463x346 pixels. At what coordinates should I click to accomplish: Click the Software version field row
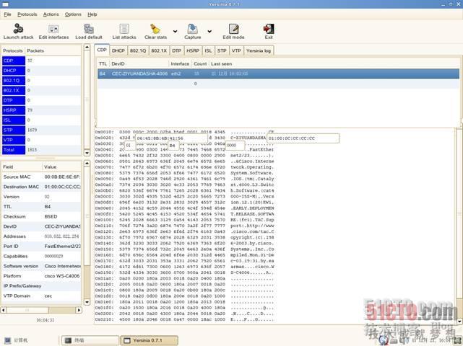point(41,266)
